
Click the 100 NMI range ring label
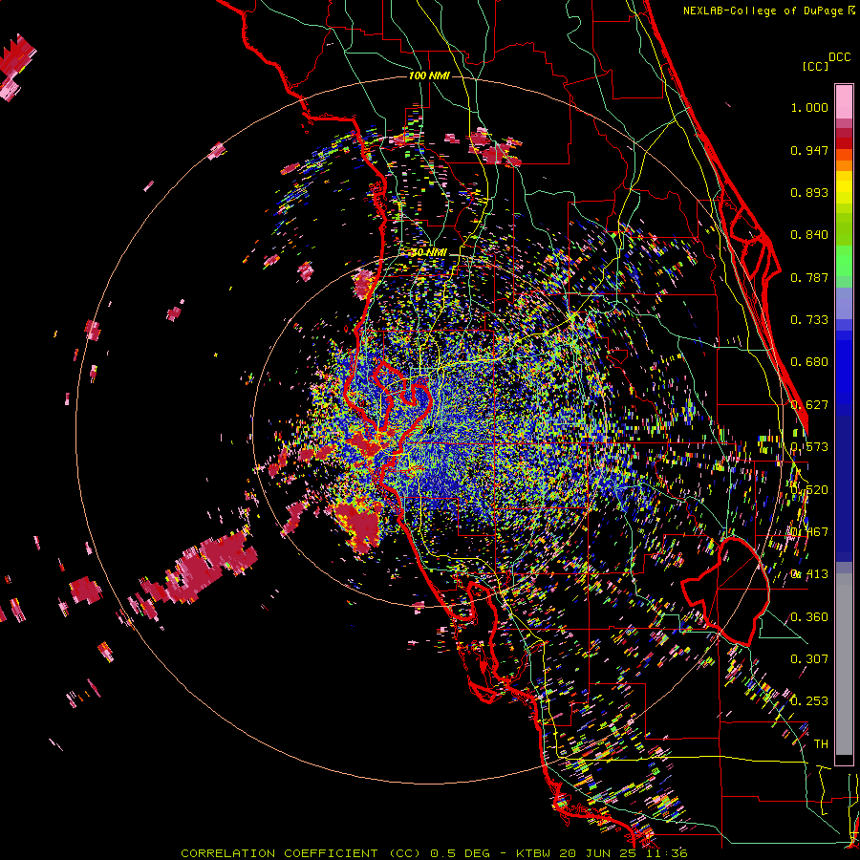click(429, 75)
